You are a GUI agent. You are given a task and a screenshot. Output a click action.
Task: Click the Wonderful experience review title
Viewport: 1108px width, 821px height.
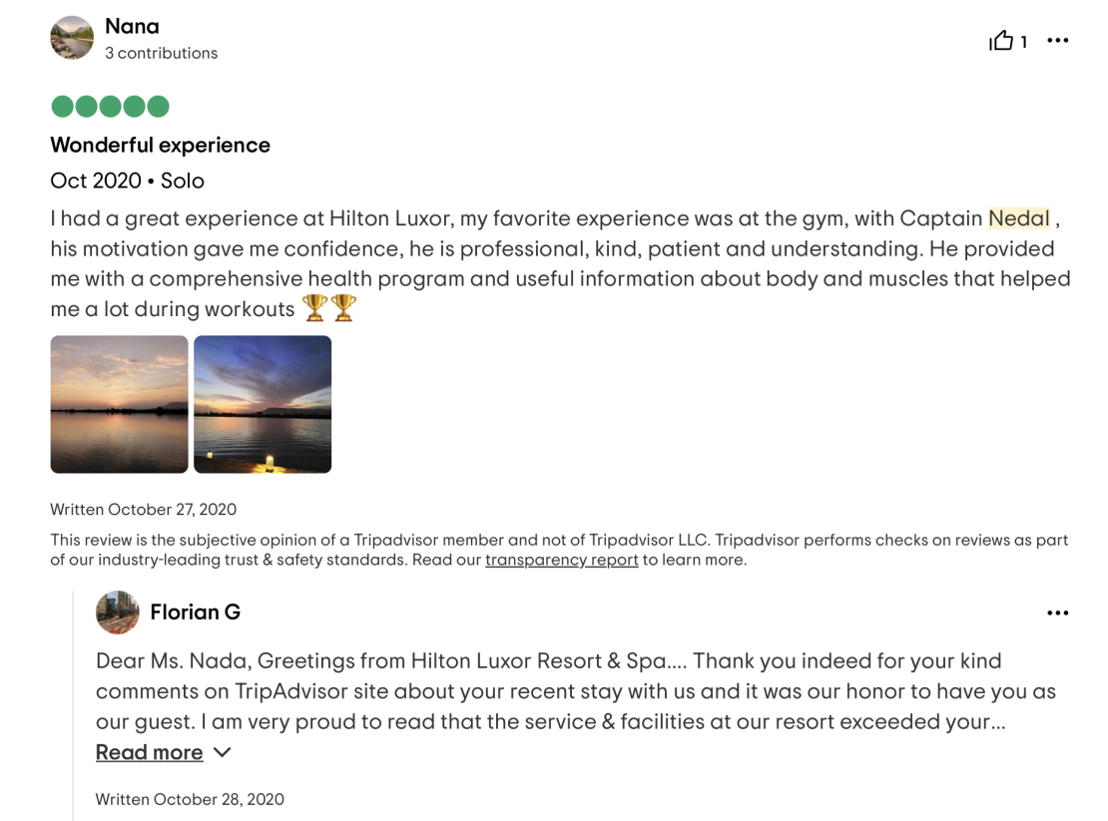coord(161,145)
